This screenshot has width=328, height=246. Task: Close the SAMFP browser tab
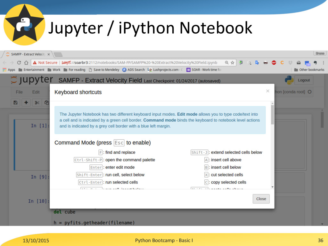pyautogui.click(x=49, y=54)
